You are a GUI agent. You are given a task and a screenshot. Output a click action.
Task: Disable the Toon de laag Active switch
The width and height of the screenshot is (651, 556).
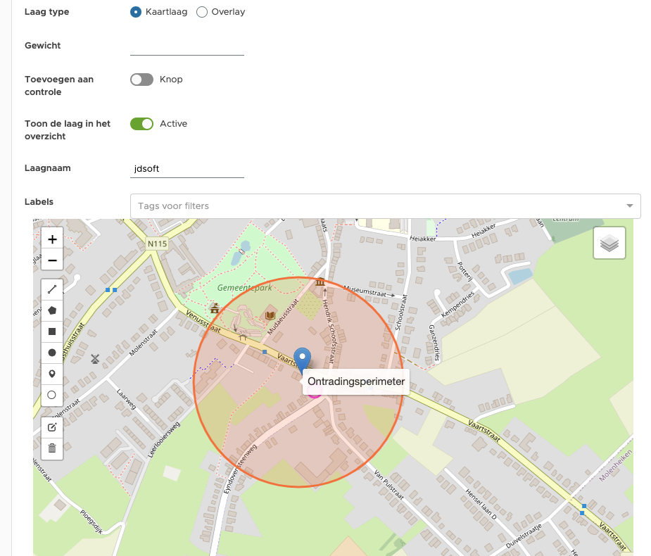pyautogui.click(x=141, y=124)
